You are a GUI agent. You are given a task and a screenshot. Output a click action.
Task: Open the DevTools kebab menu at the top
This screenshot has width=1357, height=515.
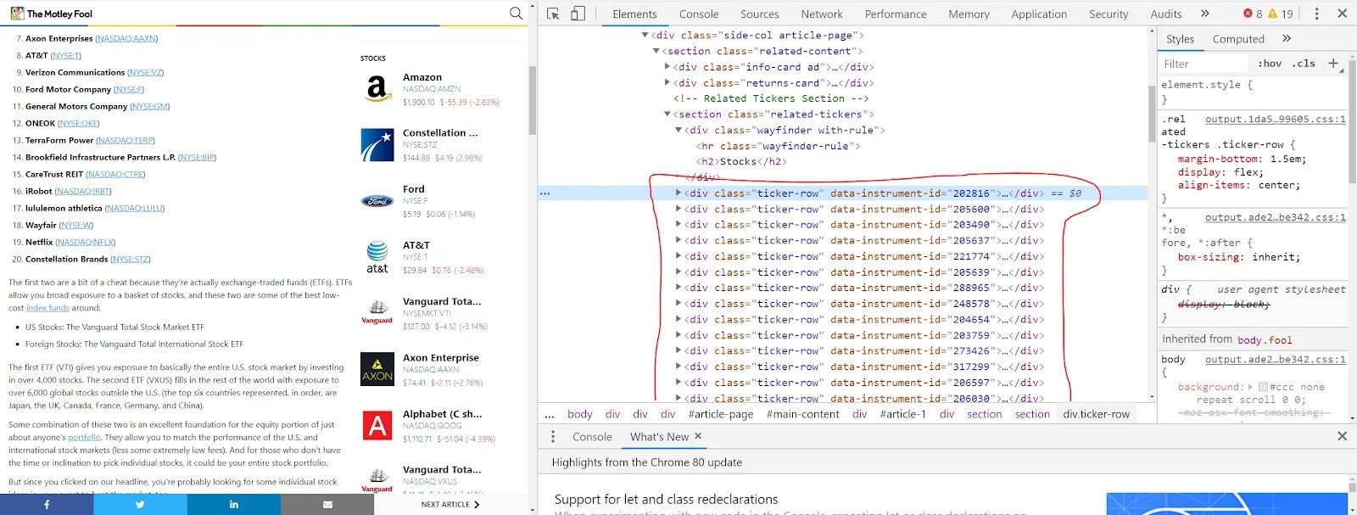[x=1316, y=14]
